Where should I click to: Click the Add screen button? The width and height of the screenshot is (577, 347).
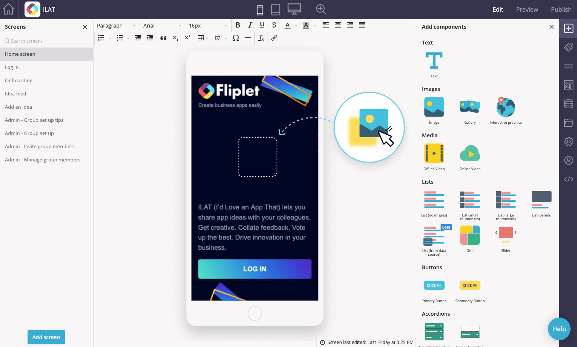tap(46, 337)
